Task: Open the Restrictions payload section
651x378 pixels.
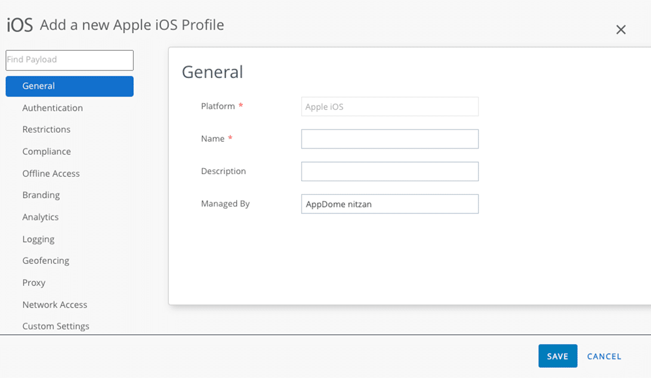Action: click(x=47, y=129)
